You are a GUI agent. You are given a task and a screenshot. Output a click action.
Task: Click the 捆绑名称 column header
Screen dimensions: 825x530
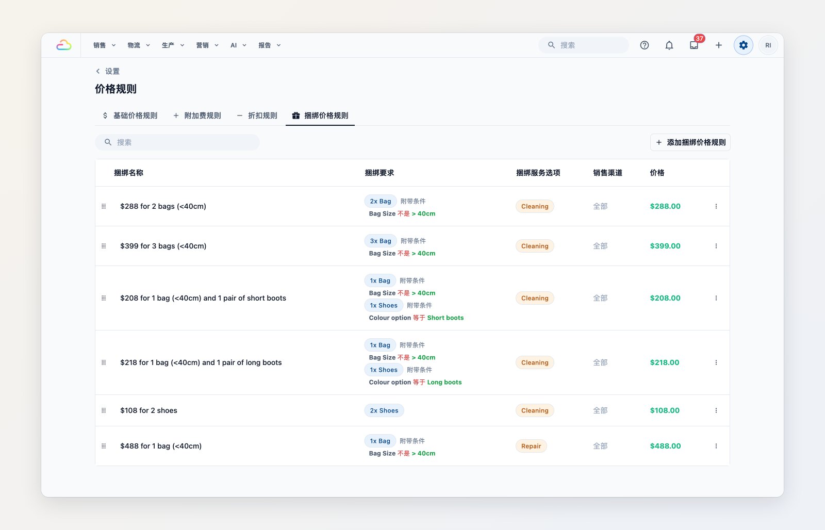pyautogui.click(x=128, y=173)
